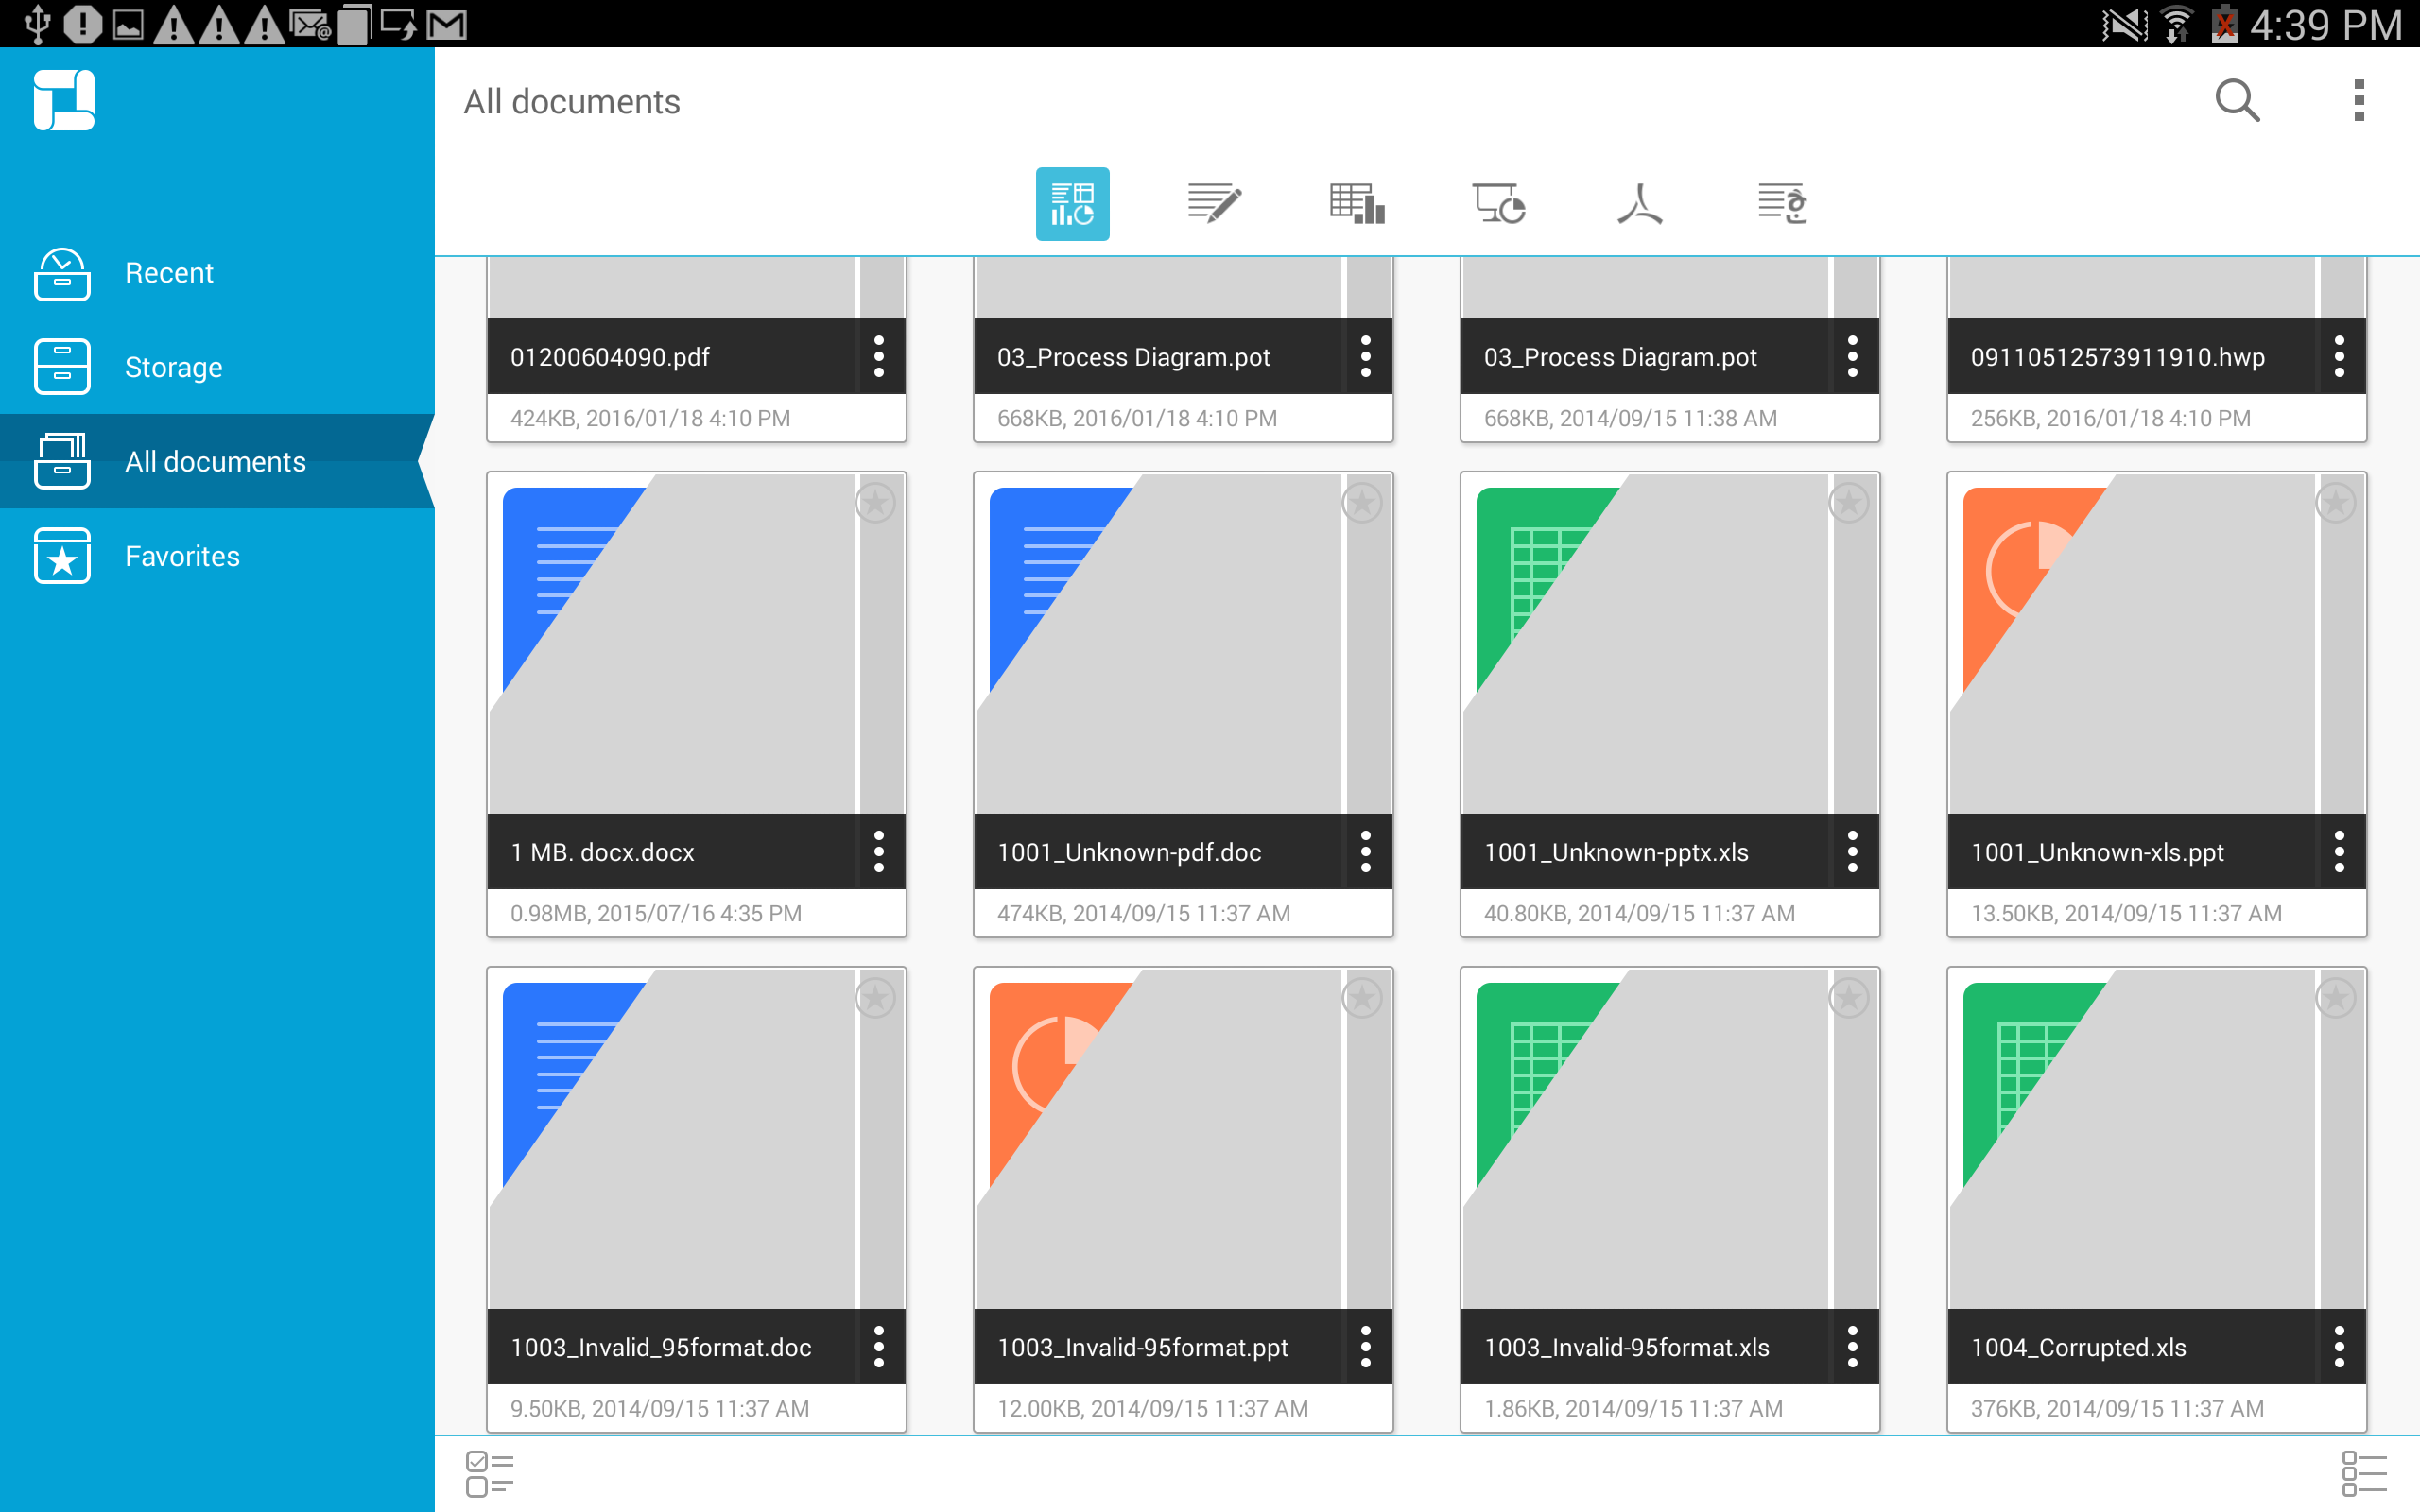Favorite 1001_Unknown-pdf.doc with star
The width and height of the screenshot is (2420, 1512).
1363,503
